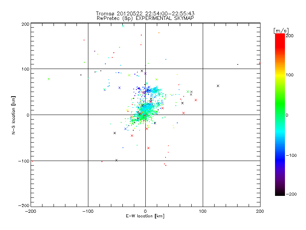
Task: Click the red X marker near -70 km south
Action: point(148,148)
